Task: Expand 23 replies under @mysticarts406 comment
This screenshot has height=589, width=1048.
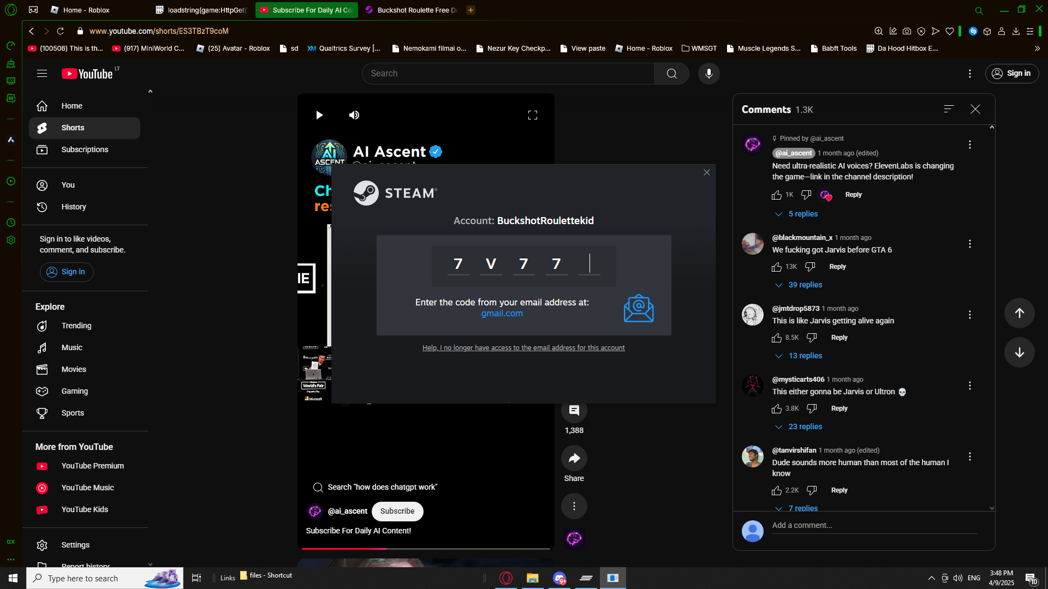Action: (x=799, y=426)
